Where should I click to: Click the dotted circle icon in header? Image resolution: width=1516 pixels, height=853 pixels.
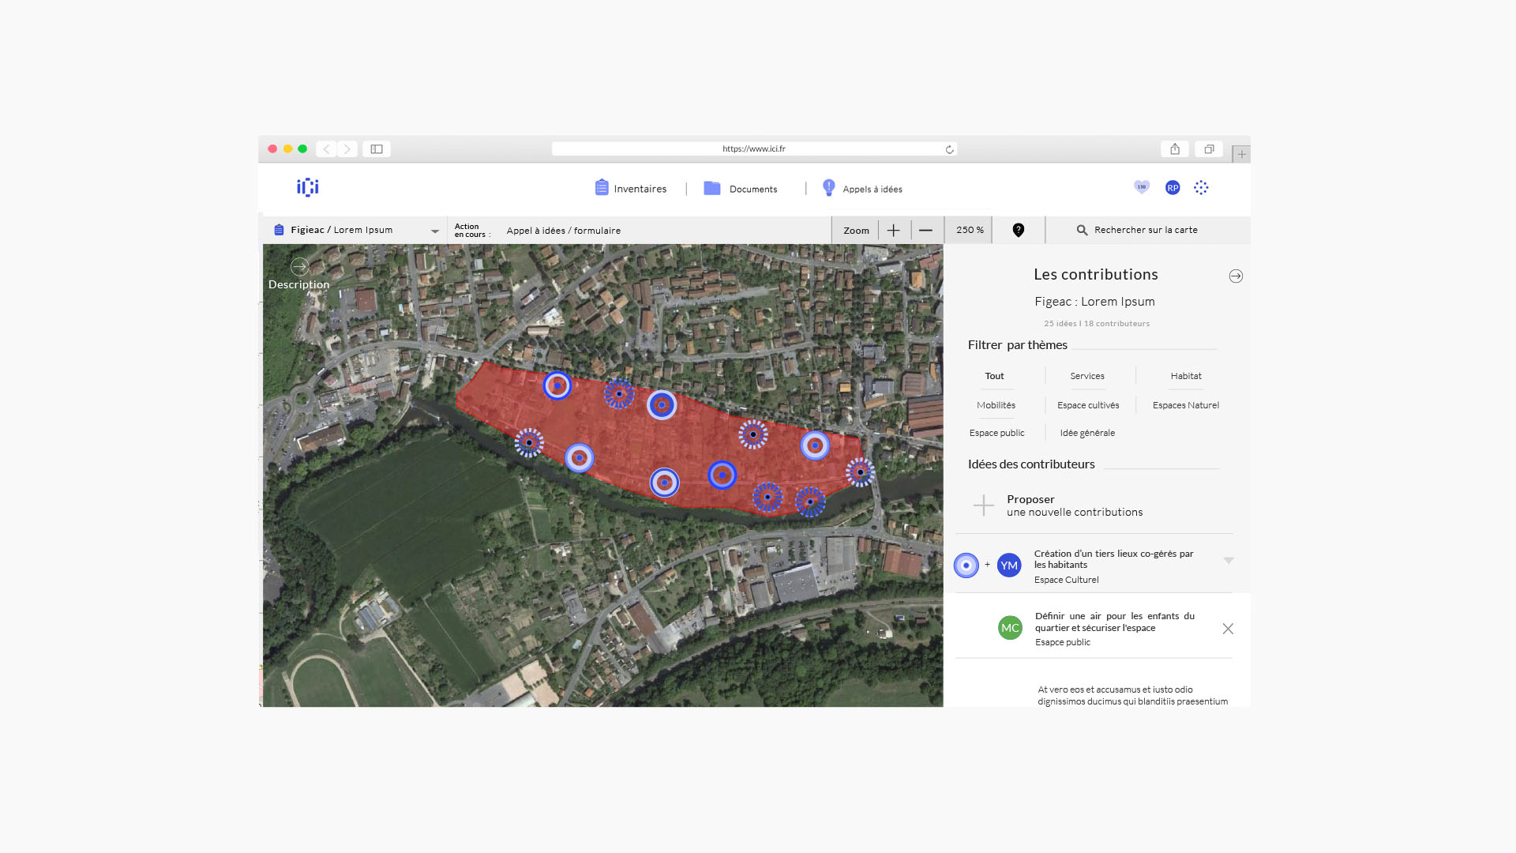(x=1201, y=187)
